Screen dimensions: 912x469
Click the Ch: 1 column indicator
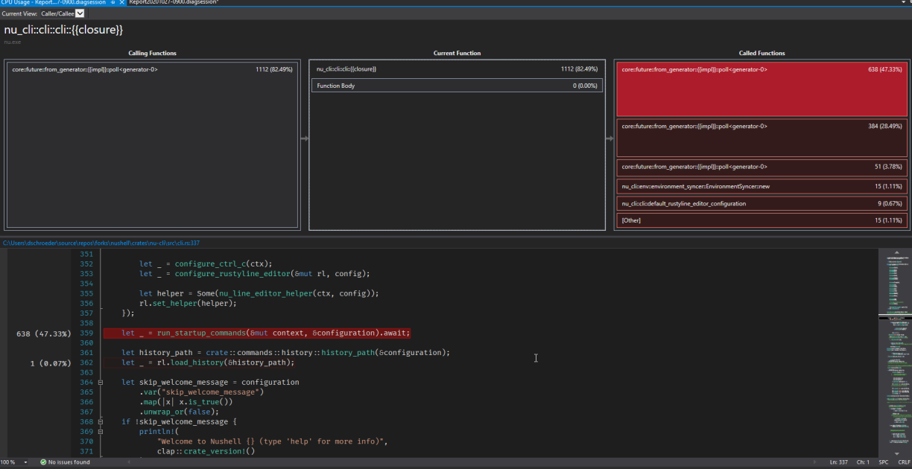pyautogui.click(x=863, y=462)
